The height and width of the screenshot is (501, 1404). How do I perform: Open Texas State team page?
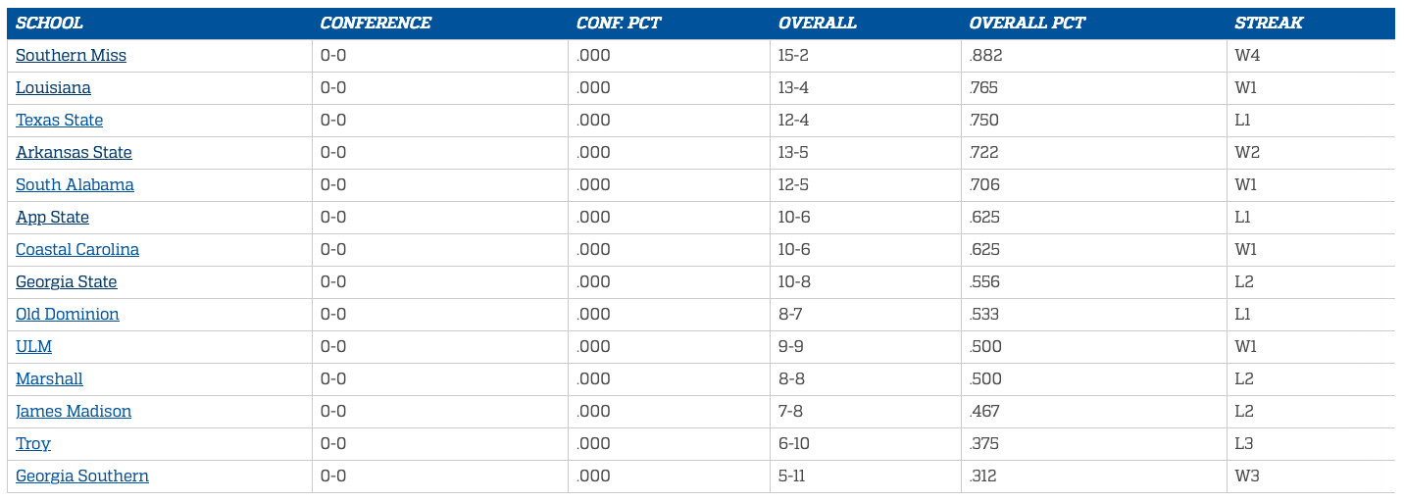tap(59, 121)
